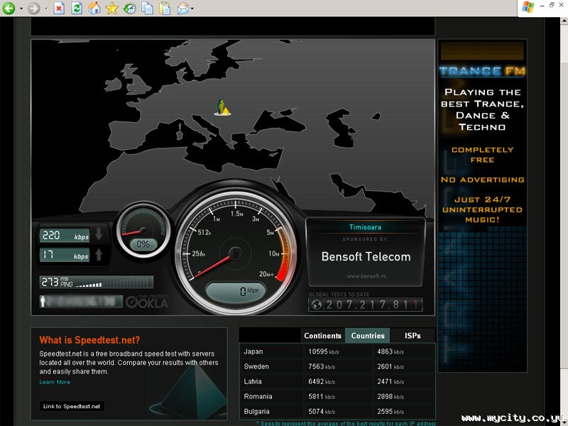Click the Ookla net metrics logo

coord(148,301)
